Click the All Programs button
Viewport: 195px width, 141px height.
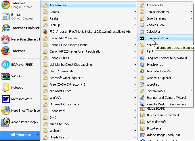pyautogui.click(x=20, y=135)
